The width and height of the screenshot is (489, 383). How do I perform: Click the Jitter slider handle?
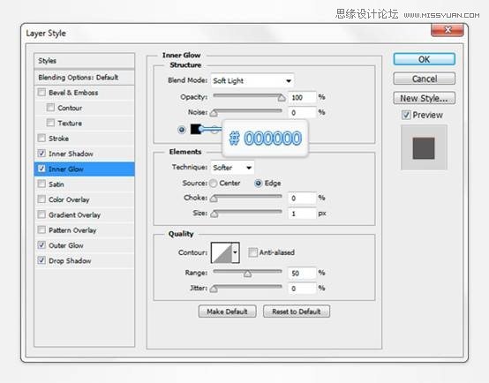[x=214, y=289]
